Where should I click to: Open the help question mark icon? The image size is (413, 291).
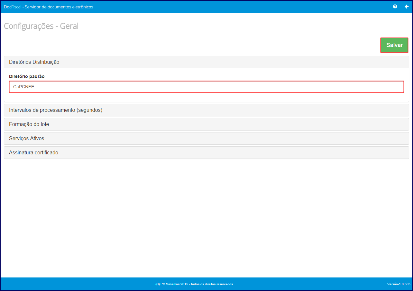pos(395,6)
